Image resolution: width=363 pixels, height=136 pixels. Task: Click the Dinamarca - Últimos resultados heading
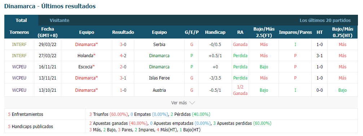50,6
